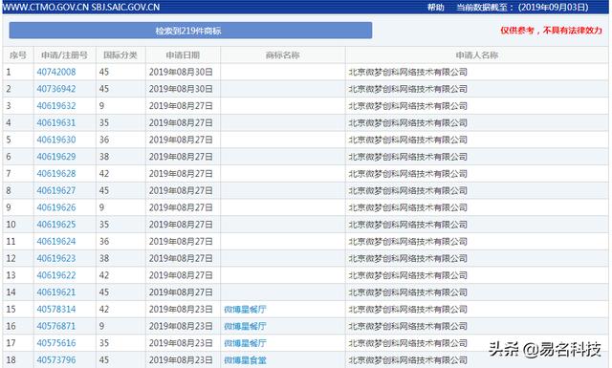Open 微博星餐厅 trademark in row 16
This screenshot has width=612, height=368.
[x=245, y=326]
